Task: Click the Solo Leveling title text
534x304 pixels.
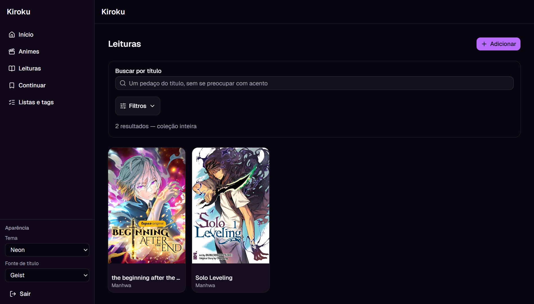Action: coord(214,278)
